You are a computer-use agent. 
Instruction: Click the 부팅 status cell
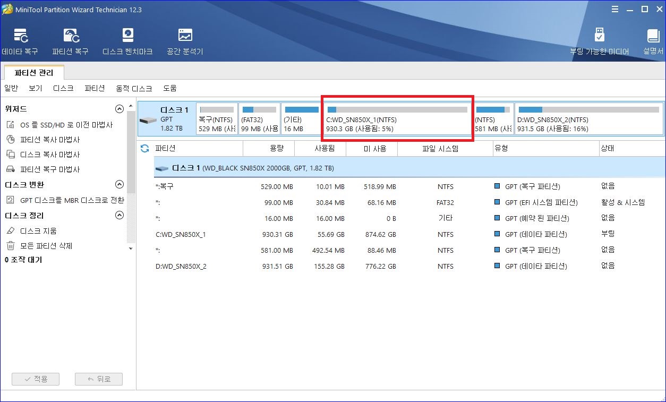tap(608, 234)
